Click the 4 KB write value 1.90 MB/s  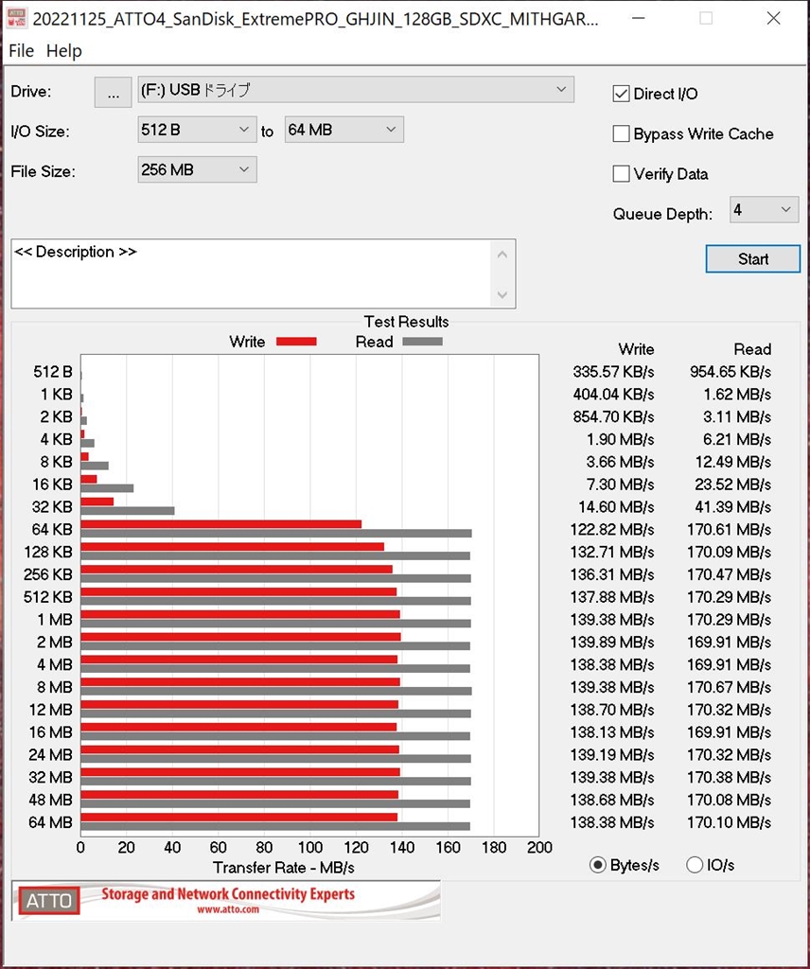point(621,439)
